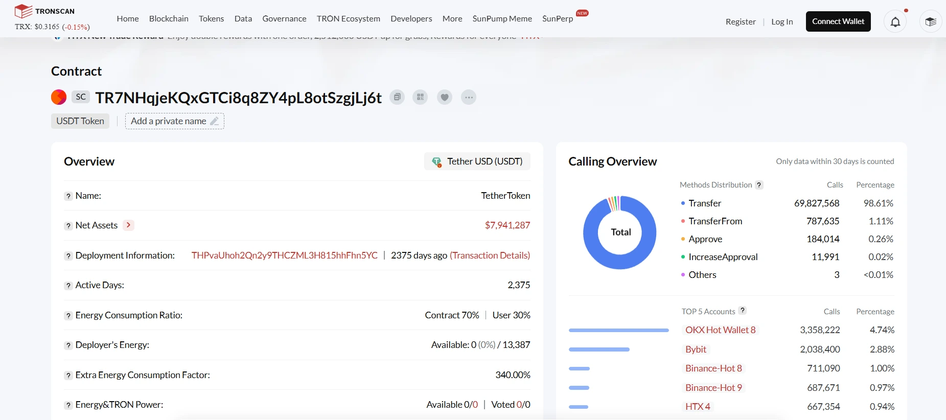Add contract to favorites with heart icon
The height and width of the screenshot is (420, 946).
445,97
